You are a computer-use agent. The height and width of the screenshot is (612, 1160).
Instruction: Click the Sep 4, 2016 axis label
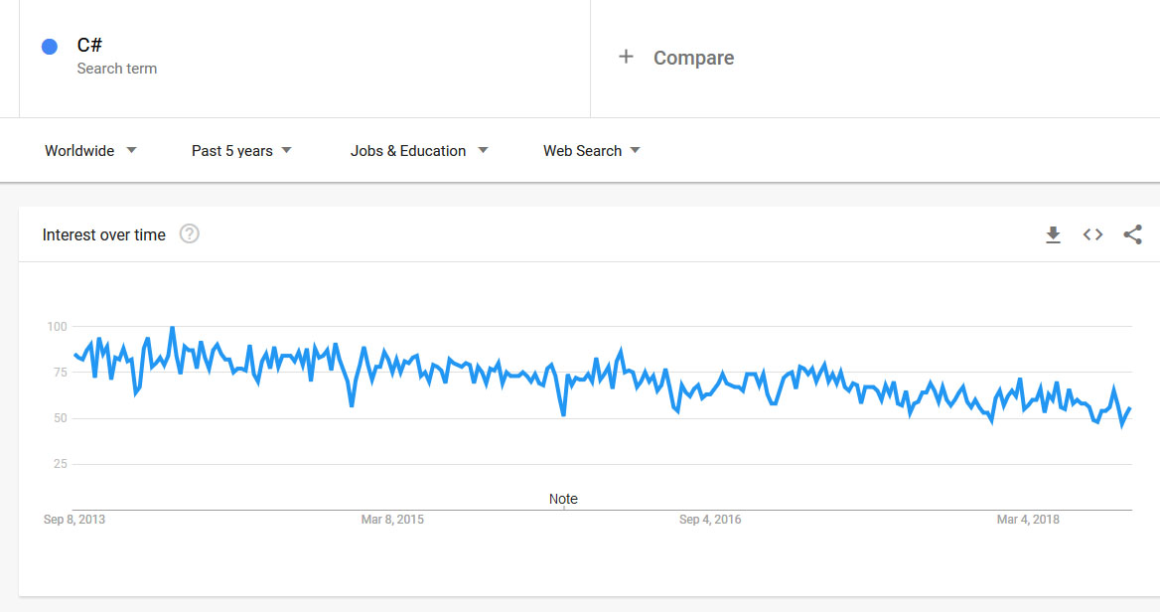point(710,520)
